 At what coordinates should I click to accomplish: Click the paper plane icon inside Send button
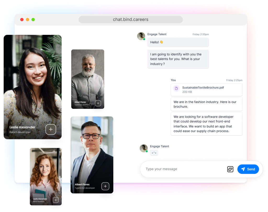[x=243, y=169]
